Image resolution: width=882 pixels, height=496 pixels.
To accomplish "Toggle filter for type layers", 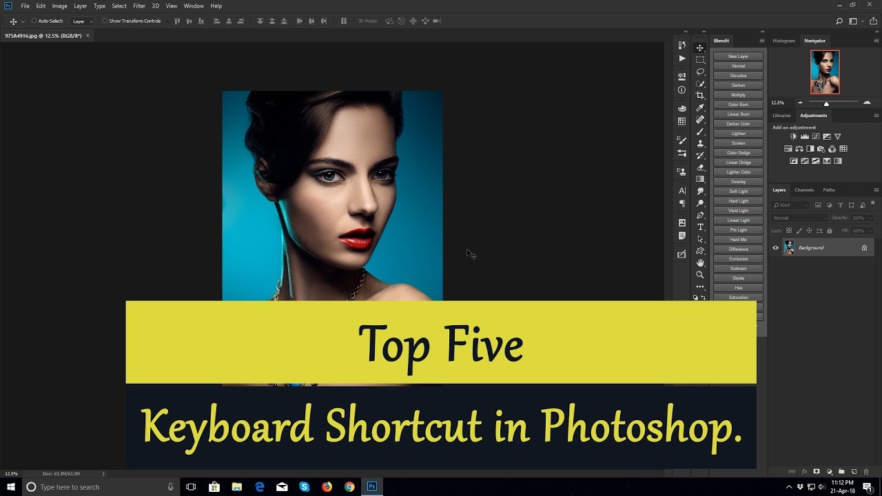I will 841,205.
